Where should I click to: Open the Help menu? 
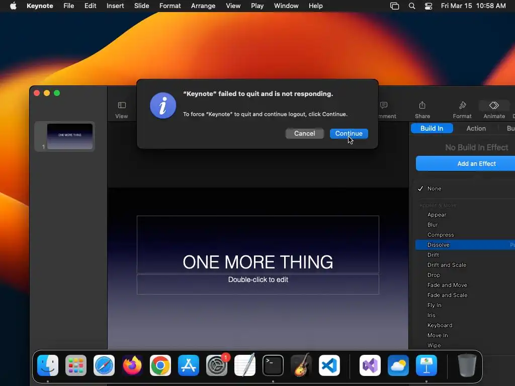pyautogui.click(x=316, y=6)
